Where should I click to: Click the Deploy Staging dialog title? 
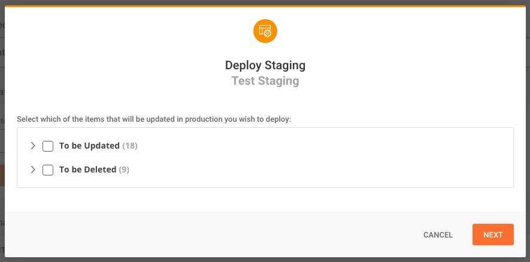click(x=265, y=65)
